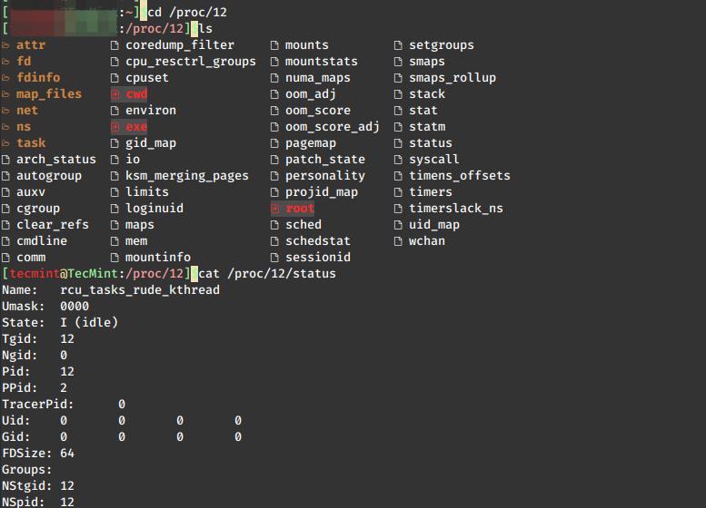Click the folder icon next to attr
This screenshot has width=706, height=508.
[6, 45]
